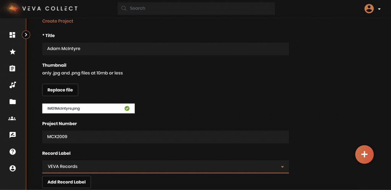Open the user menu dropdown arrow
The height and width of the screenshot is (190, 391).
pos(379,9)
